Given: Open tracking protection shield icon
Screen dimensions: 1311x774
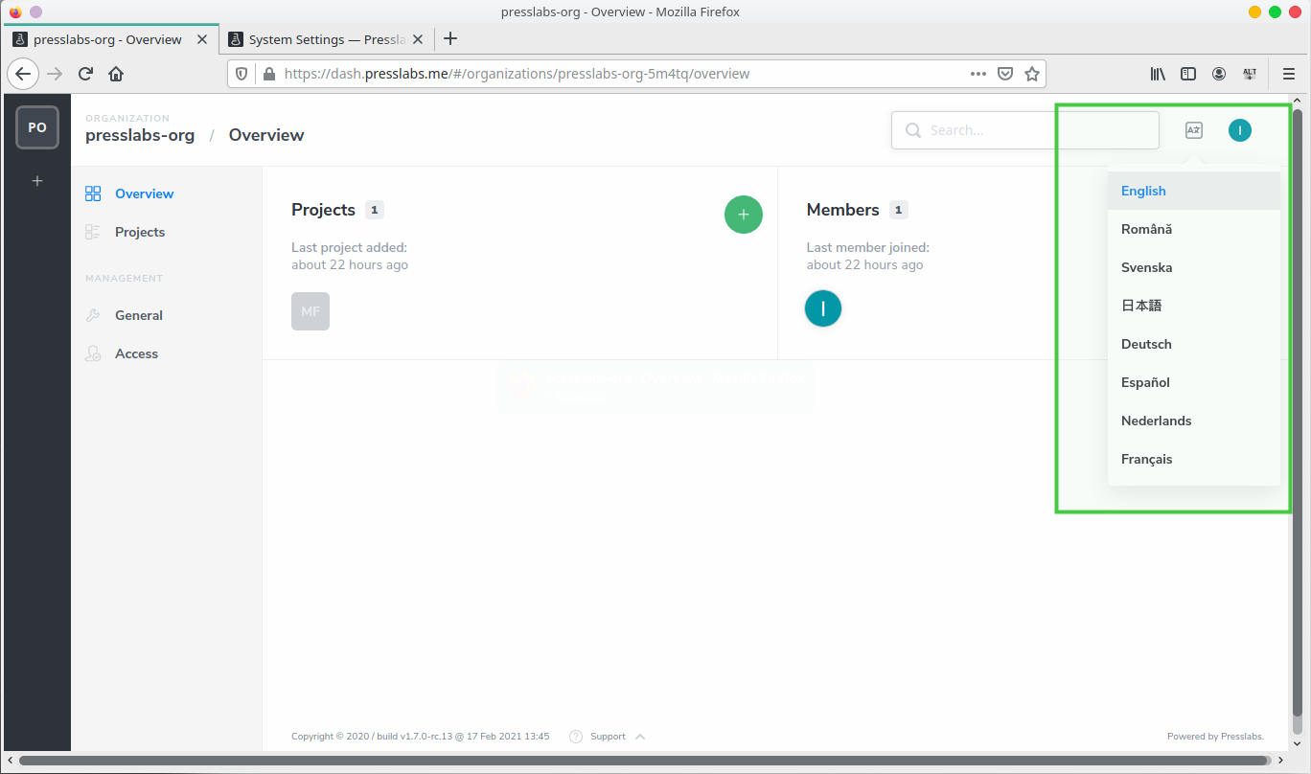Looking at the screenshot, I should click(242, 74).
